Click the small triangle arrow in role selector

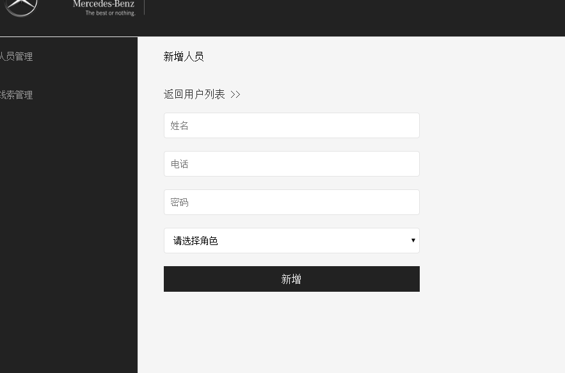coord(413,241)
